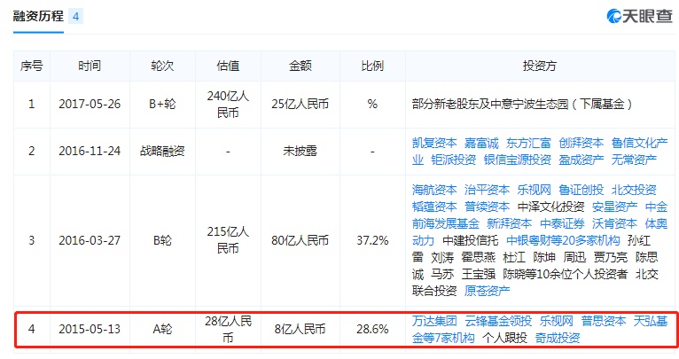Open the 北交投资 link
Screen dimensions: 679x359
click(x=634, y=190)
